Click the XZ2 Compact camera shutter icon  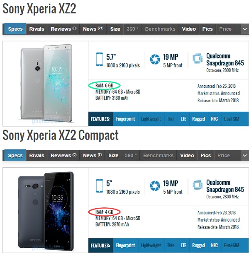point(155,186)
